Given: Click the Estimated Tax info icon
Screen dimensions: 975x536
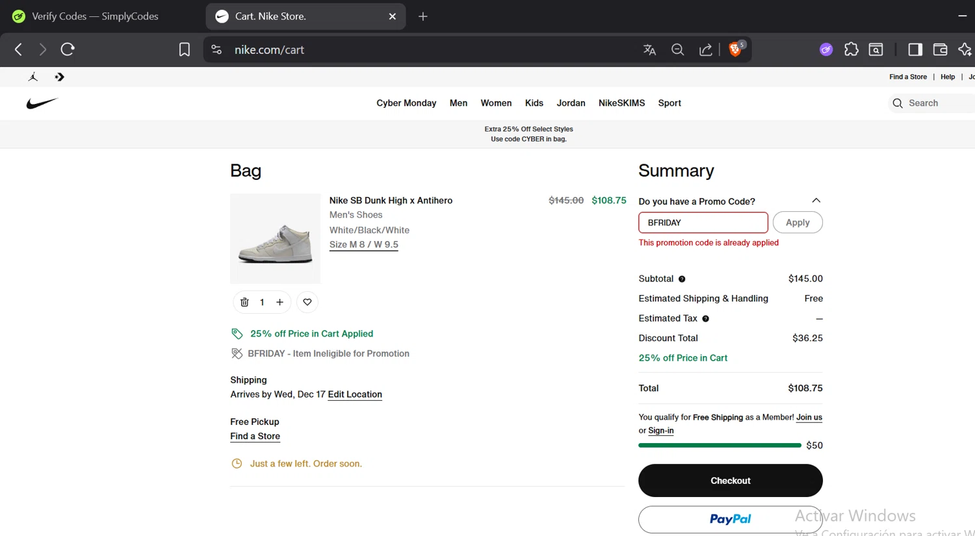Looking at the screenshot, I should [705, 319].
